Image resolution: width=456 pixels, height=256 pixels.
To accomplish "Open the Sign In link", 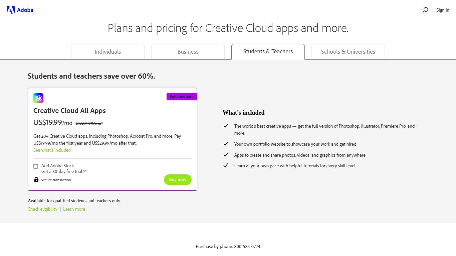I will [x=443, y=10].
